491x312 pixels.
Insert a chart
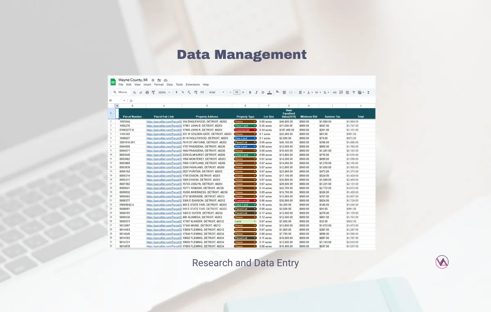click(347, 92)
